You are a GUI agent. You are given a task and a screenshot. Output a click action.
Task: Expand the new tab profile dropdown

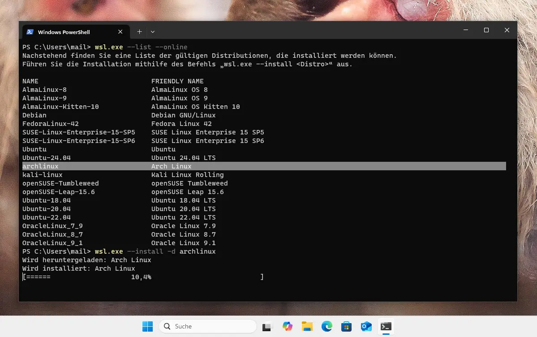click(x=153, y=32)
